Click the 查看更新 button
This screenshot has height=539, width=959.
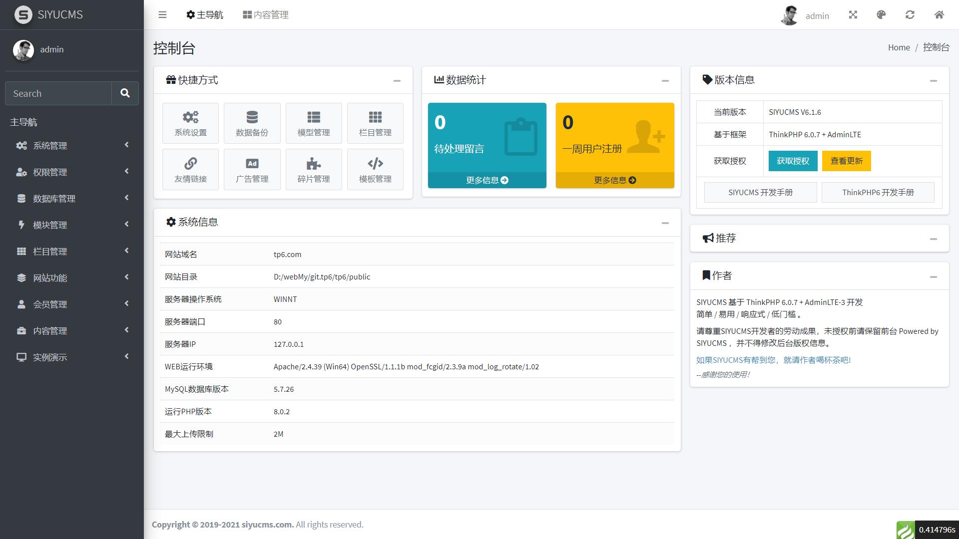(847, 160)
